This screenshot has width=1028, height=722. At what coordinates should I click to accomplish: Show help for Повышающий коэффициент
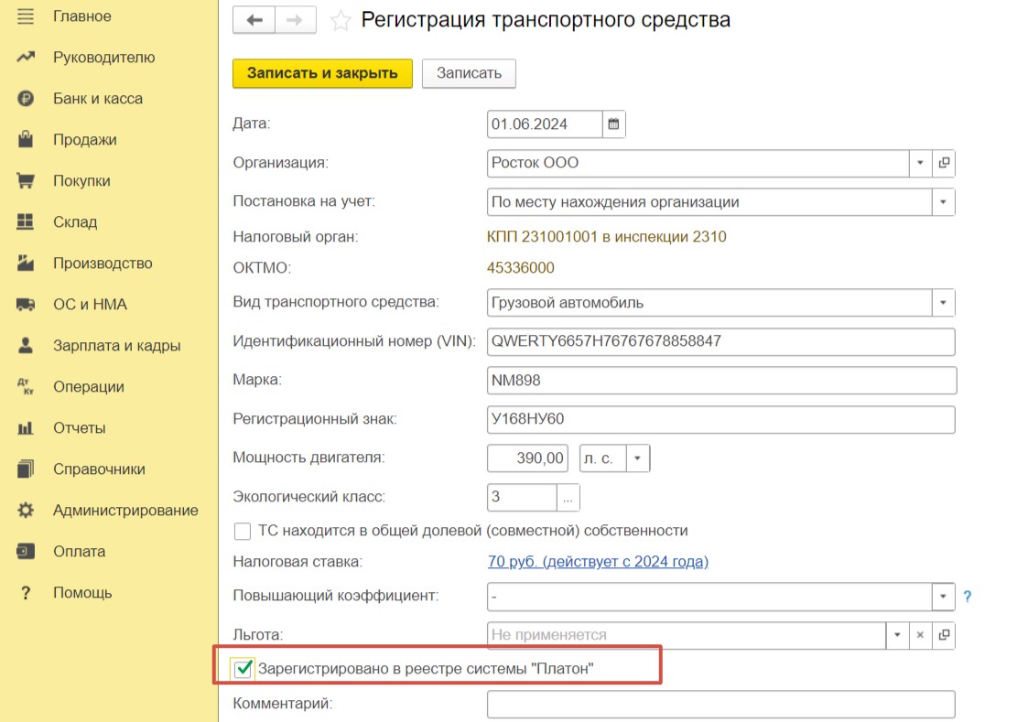click(967, 597)
